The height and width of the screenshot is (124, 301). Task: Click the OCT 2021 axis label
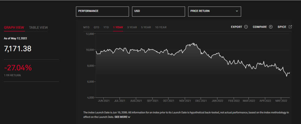coord(168,101)
